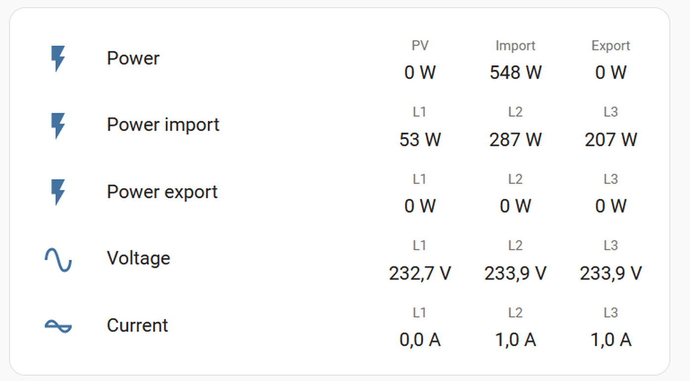The height and width of the screenshot is (381, 690).
Task: Select the PV power value 0 W
Action: (x=420, y=73)
